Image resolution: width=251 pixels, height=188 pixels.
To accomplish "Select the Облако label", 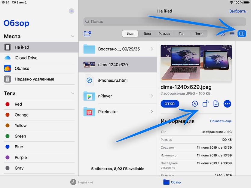I will pyautogui.click(x=22, y=68).
